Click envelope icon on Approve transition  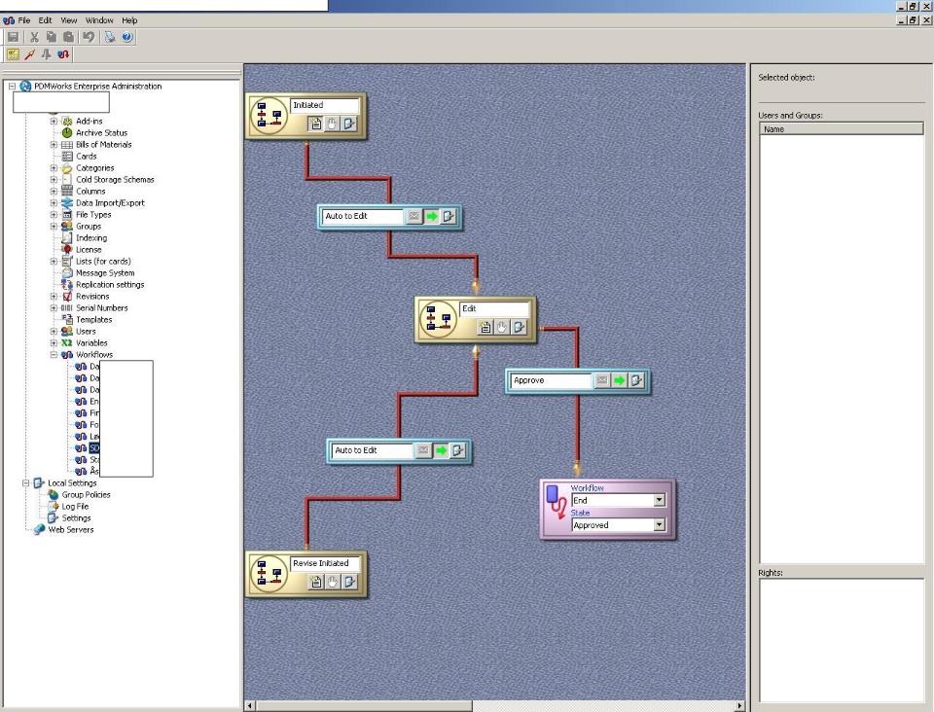602,380
